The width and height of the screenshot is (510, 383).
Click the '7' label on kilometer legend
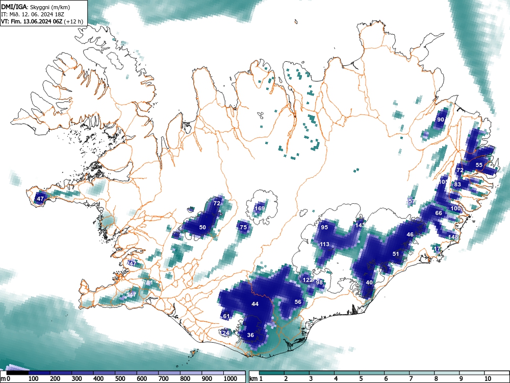(x=411, y=379)
